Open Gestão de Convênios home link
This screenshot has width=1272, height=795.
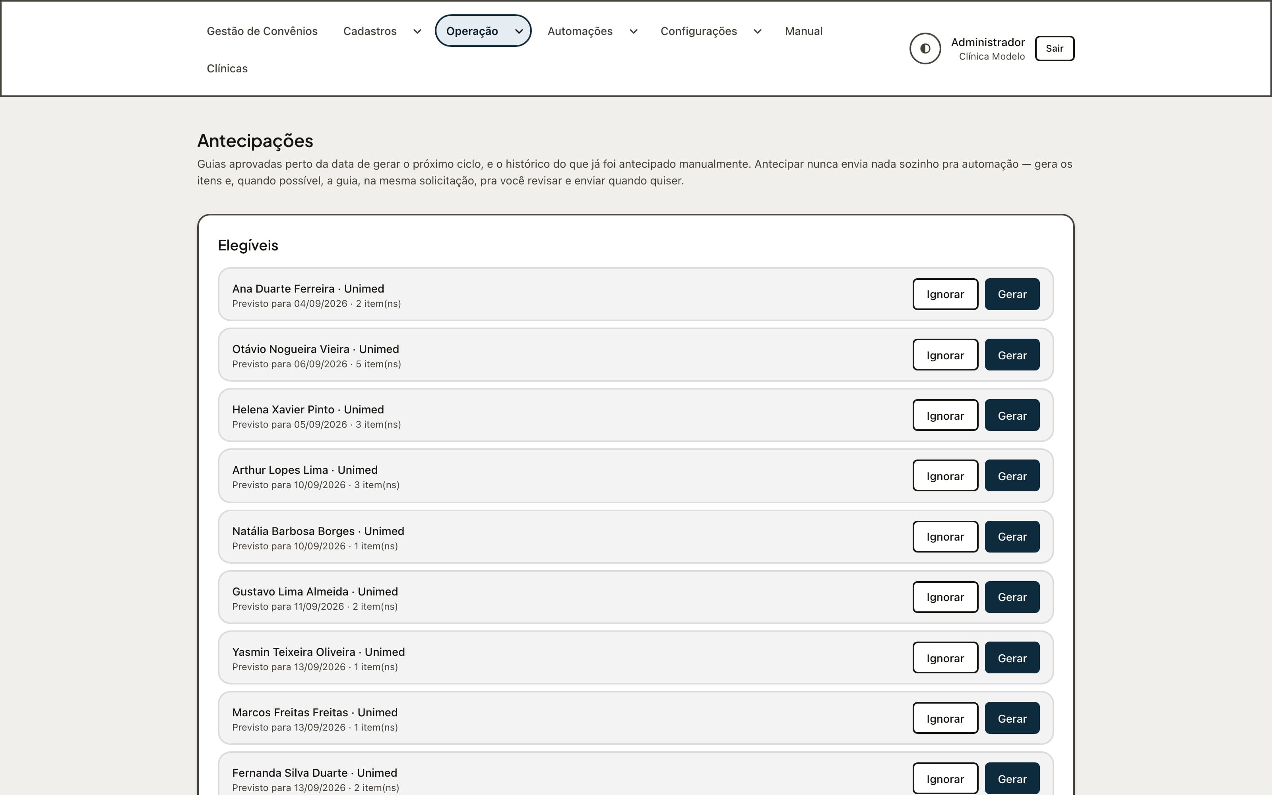262,31
